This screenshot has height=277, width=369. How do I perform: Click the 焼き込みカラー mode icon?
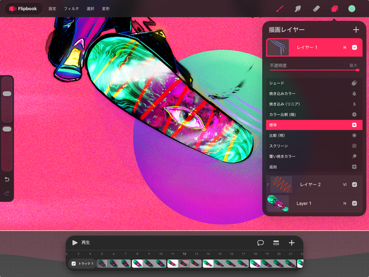point(354,93)
